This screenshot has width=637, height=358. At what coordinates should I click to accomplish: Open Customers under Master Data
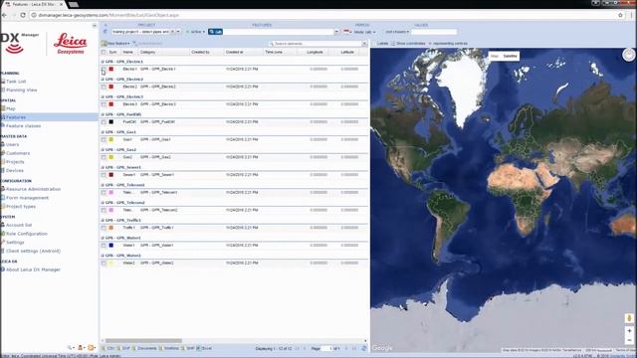(x=18, y=153)
